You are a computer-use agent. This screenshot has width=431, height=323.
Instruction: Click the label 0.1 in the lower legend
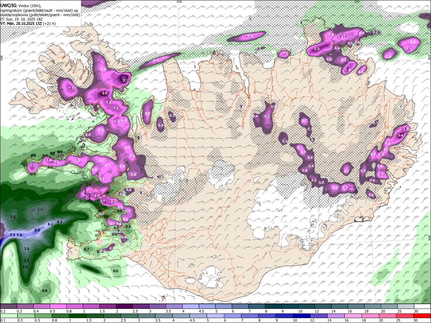coord(2,320)
